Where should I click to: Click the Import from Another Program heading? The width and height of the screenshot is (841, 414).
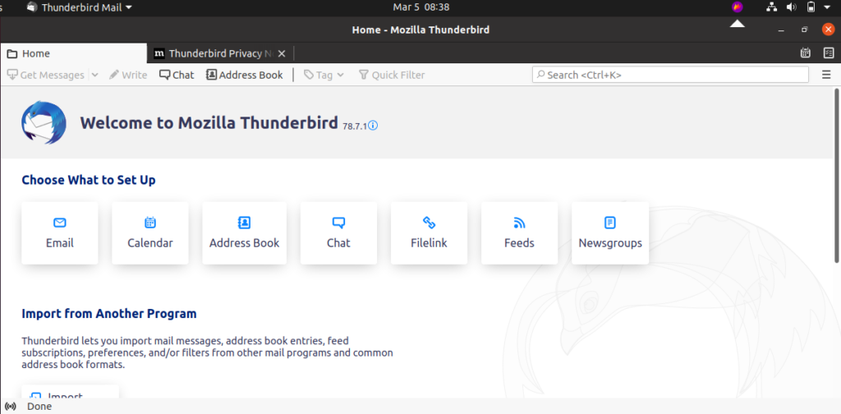[109, 314]
